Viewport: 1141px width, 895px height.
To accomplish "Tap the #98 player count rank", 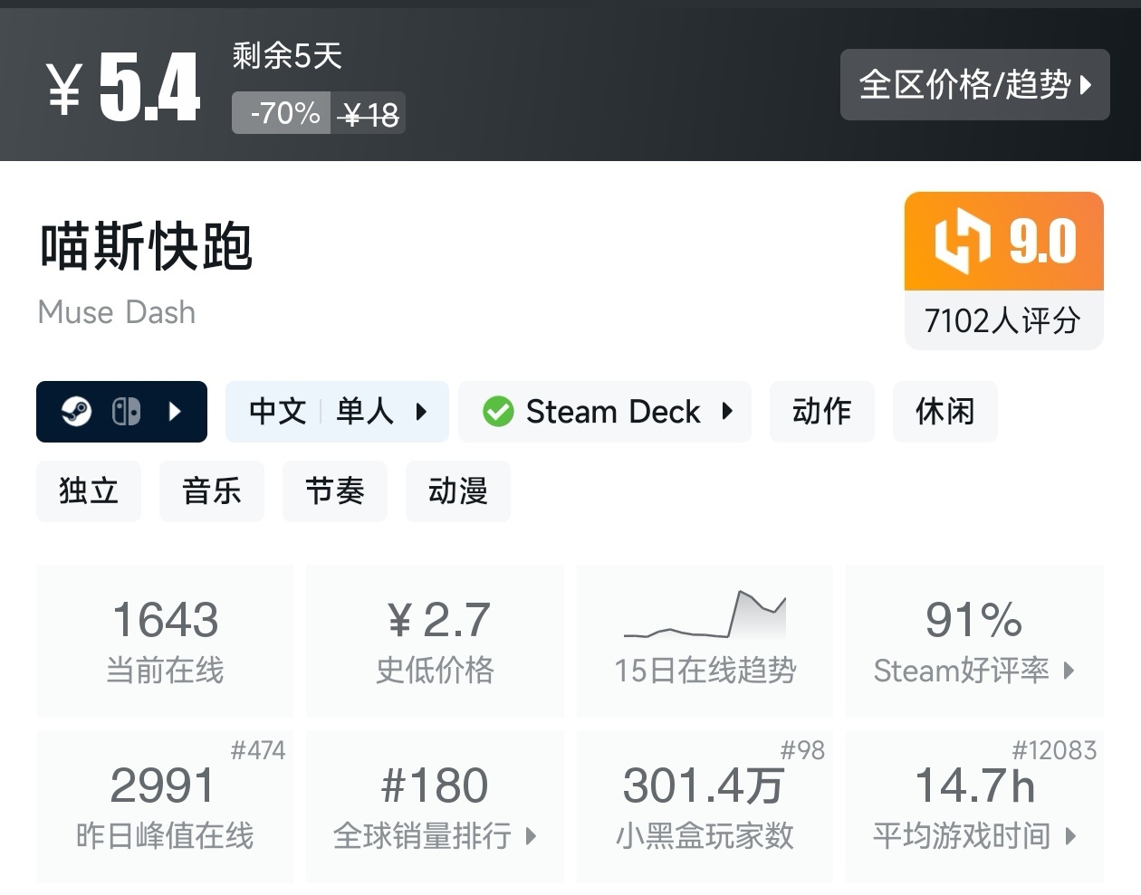I will pos(802,750).
